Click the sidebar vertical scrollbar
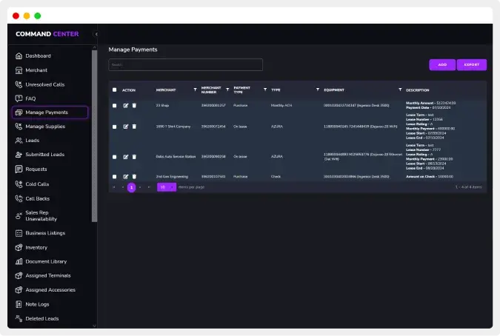 click(94, 133)
